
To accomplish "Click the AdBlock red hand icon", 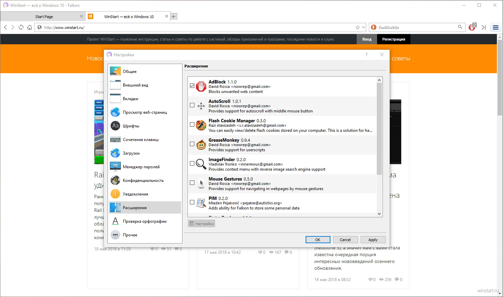I will (201, 87).
